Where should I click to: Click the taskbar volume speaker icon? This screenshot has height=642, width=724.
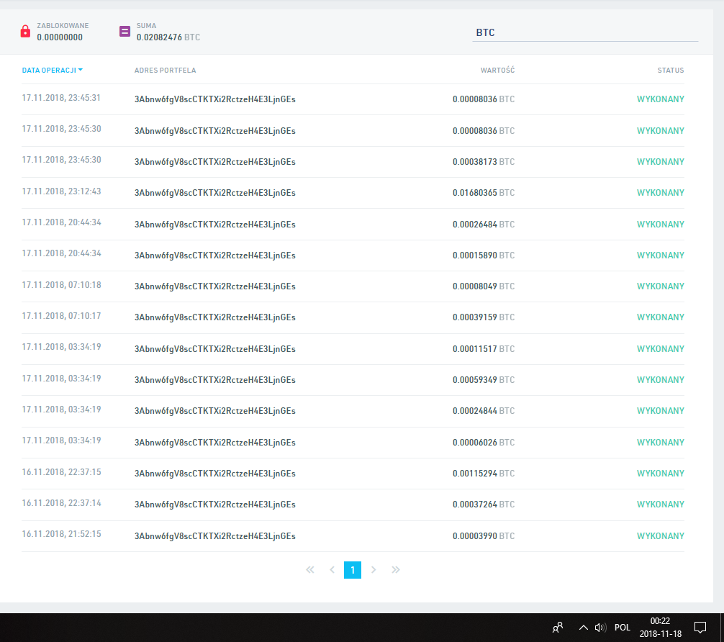(x=600, y=627)
